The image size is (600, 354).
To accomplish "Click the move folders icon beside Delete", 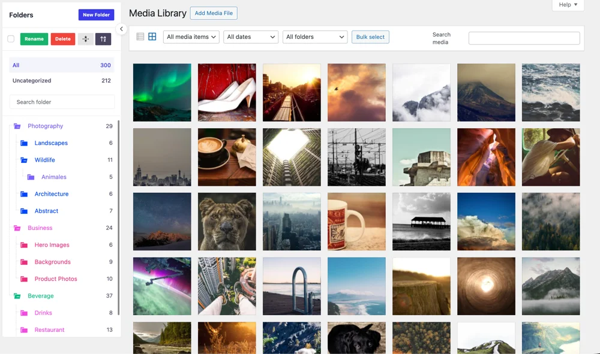I will pos(85,38).
